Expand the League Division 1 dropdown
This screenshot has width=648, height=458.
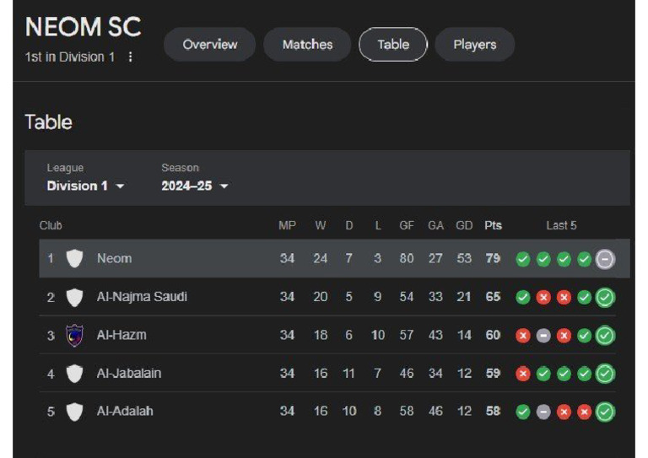coord(85,186)
